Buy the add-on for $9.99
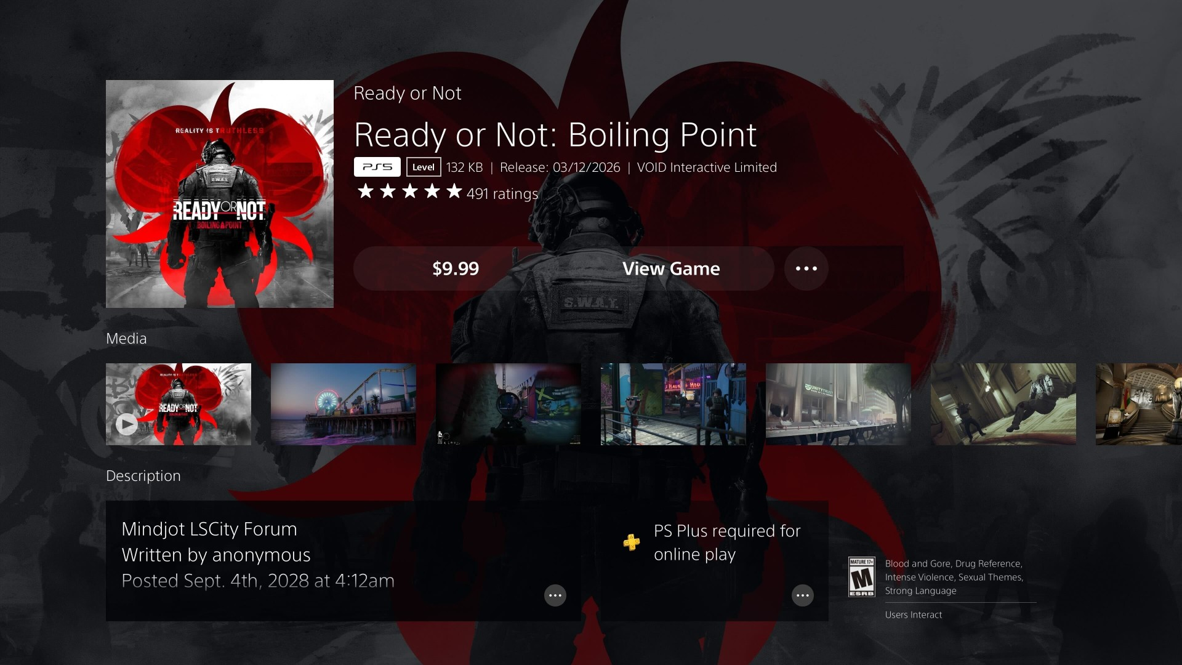Image resolution: width=1182 pixels, height=665 pixels. 456,268
